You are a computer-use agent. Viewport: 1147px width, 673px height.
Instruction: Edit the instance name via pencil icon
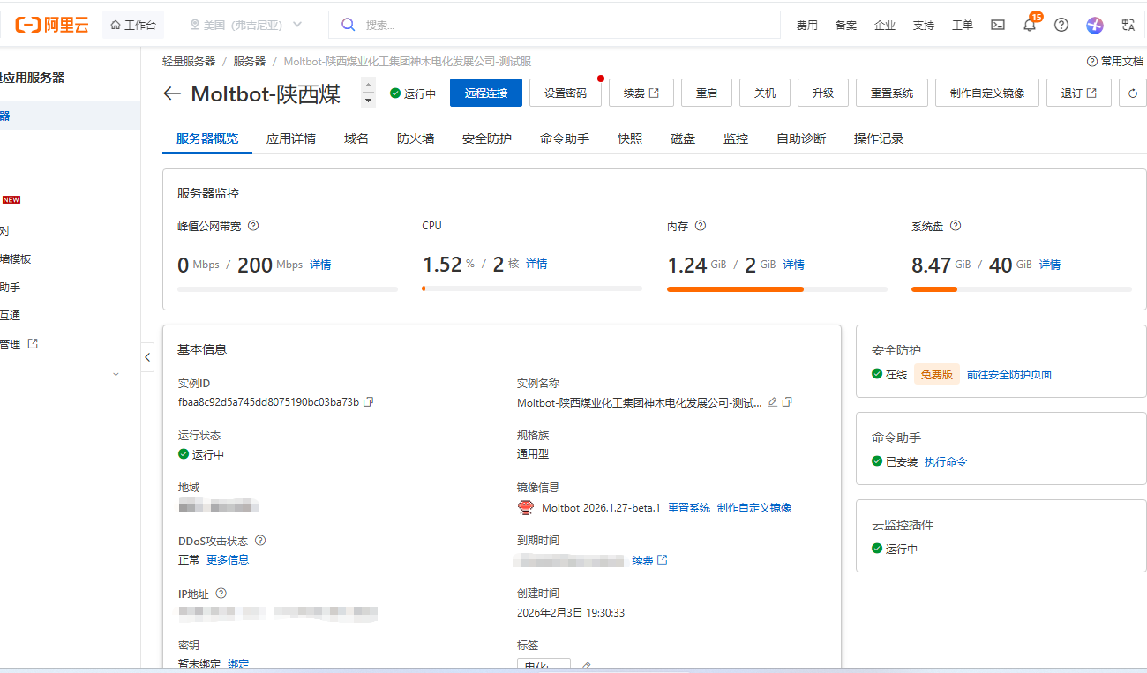(773, 402)
